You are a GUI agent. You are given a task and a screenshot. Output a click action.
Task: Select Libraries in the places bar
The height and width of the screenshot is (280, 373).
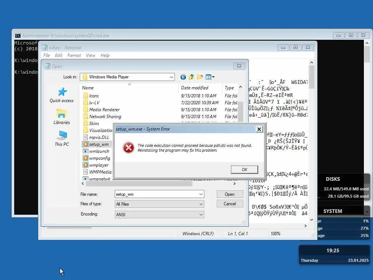[x=62, y=117]
